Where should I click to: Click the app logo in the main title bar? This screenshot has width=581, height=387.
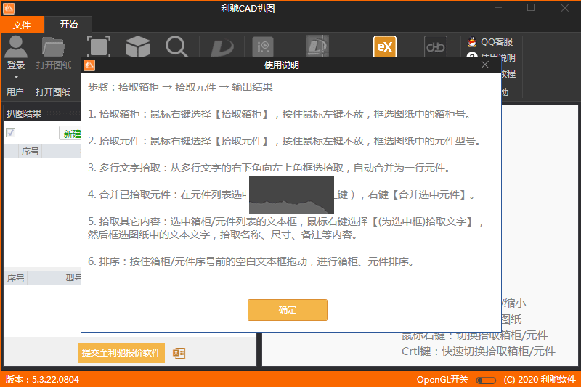[x=9, y=8]
